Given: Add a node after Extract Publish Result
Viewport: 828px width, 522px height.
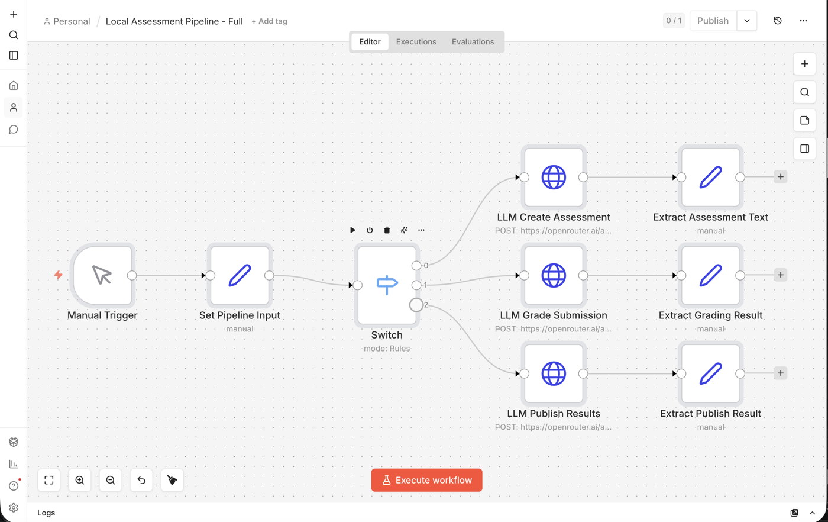Looking at the screenshot, I should click(781, 373).
